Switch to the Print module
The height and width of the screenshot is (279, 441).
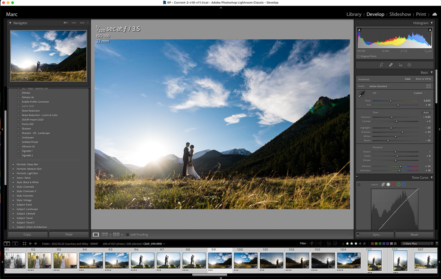(421, 14)
